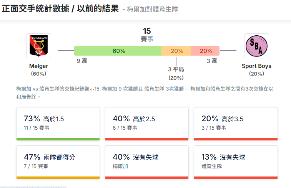Open the 47% both teams scoring card
The width and height of the screenshot is (291, 188).
(58, 162)
